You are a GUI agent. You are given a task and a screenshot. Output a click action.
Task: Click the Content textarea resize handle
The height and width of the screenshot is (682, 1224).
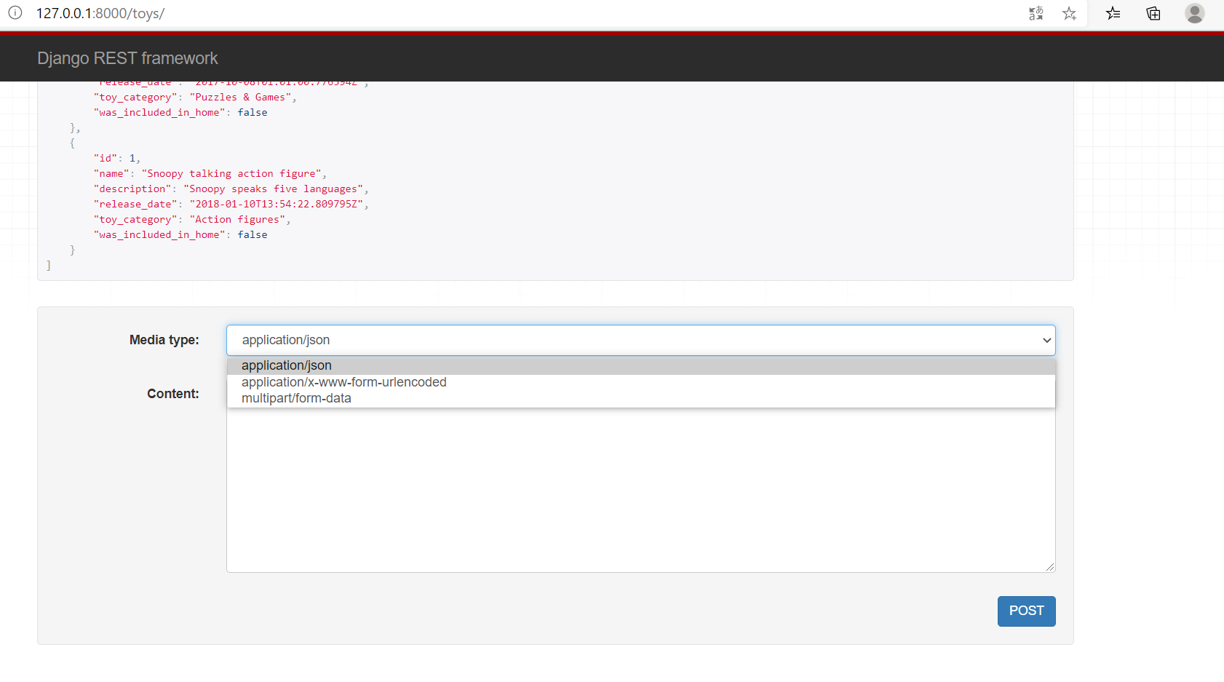[1049, 566]
